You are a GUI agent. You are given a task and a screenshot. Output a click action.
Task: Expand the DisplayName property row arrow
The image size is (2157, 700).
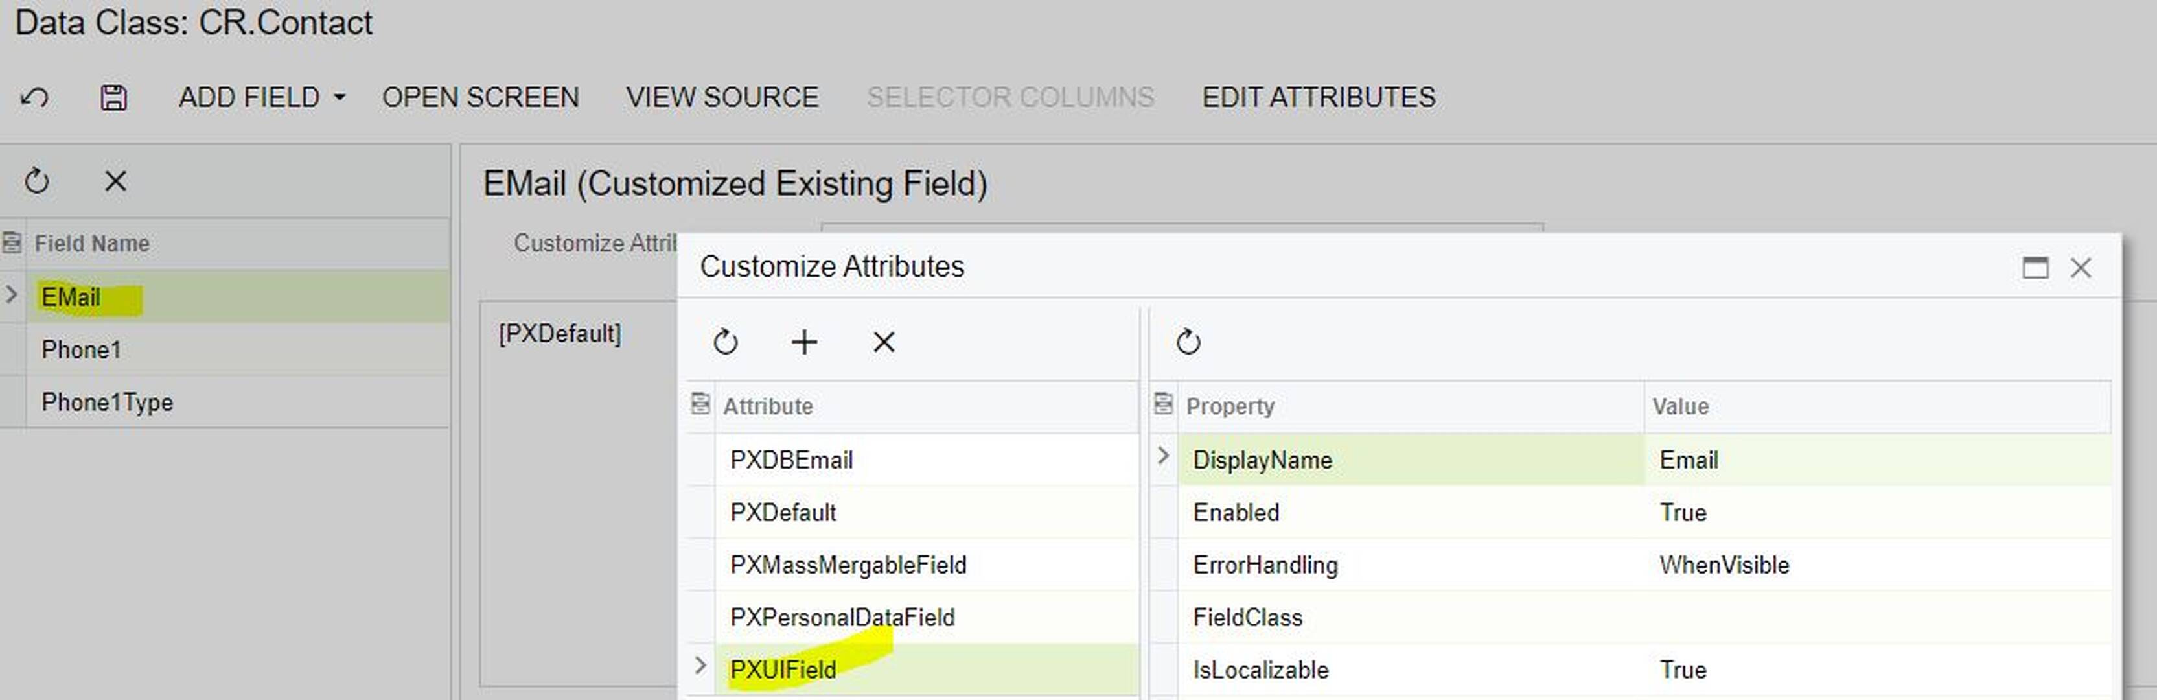point(1163,456)
